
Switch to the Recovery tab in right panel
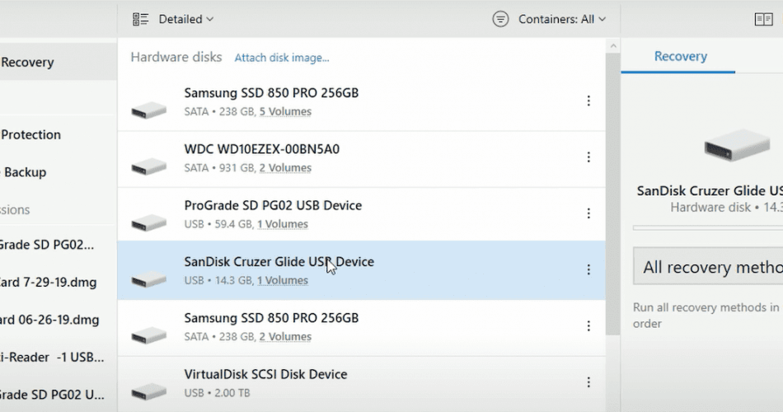pyautogui.click(x=680, y=57)
